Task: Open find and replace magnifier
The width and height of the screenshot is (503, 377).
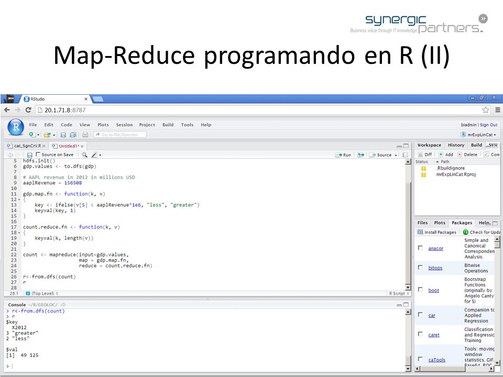Action: [85, 155]
